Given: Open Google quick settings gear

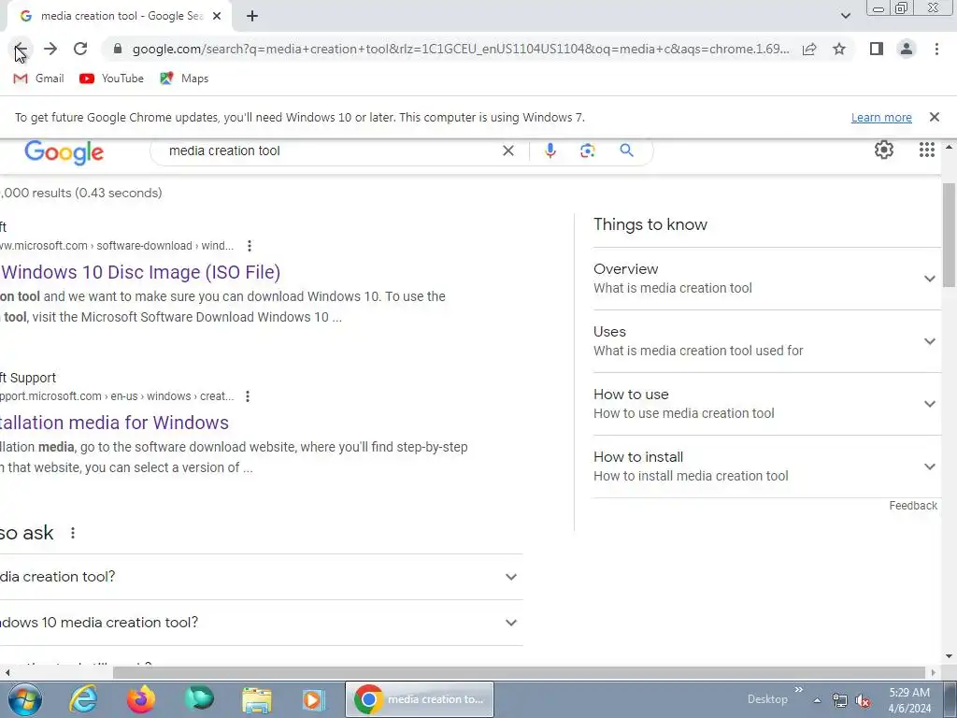Looking at the screenshot, I should (884, 150).
